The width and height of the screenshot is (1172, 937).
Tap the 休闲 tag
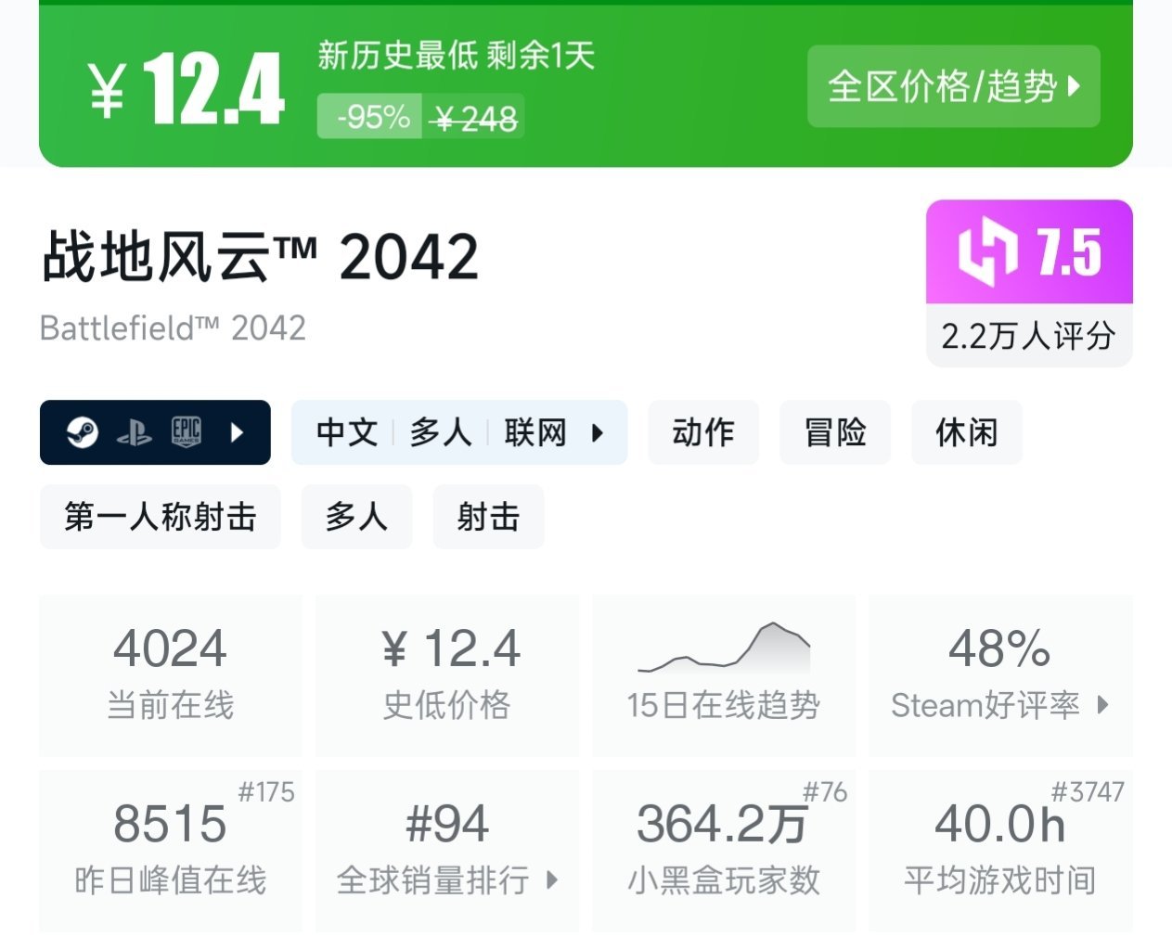pyautogui.click(x=966, y=432)
